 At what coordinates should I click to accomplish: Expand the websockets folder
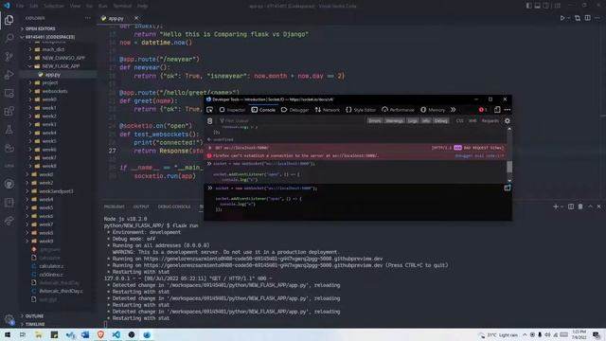[x=59, y=91]
